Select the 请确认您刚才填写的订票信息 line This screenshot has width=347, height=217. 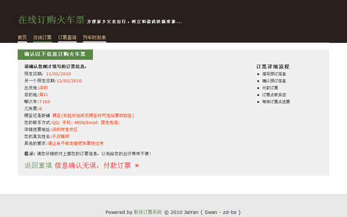click(56, 67)
